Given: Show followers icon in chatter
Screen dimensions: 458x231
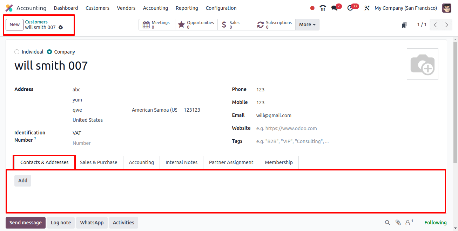Looking at the screenshot, I should pyautogui.click(x=409, y=223).
